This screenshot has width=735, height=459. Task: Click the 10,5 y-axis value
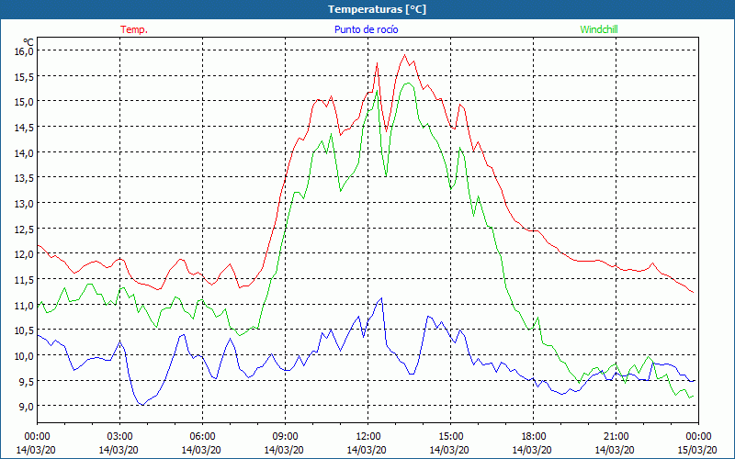tap(25, 330)
